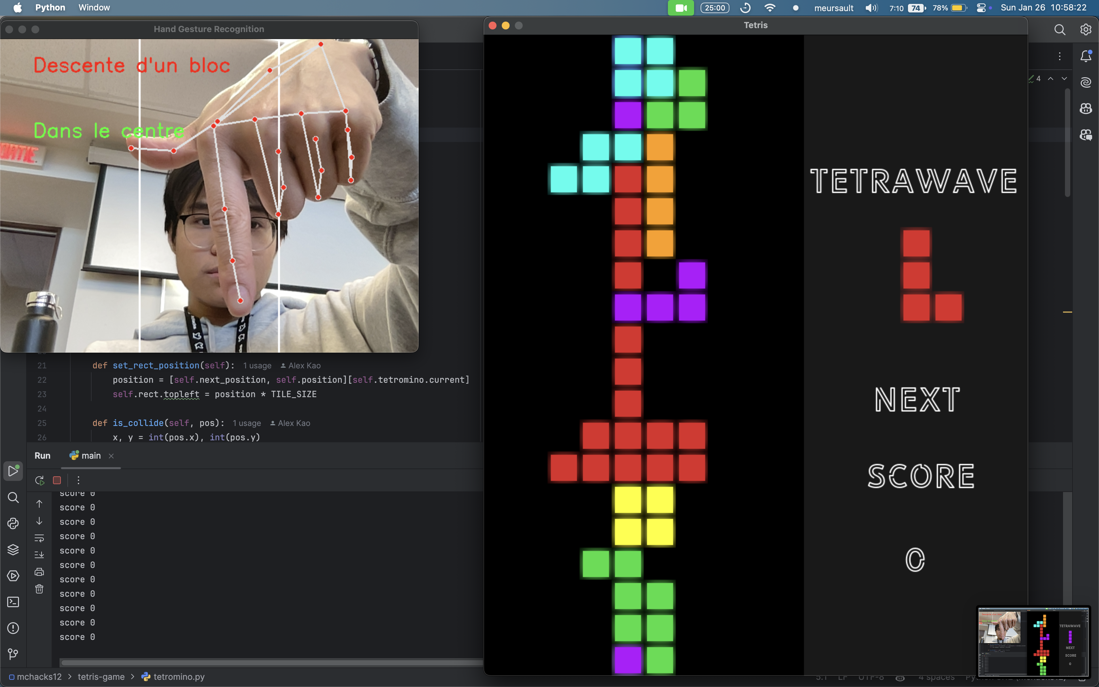Click the tetris-game breadcrumb
Image resolution: width=1099 pixels, height=687 pixels.
(101, 677)
